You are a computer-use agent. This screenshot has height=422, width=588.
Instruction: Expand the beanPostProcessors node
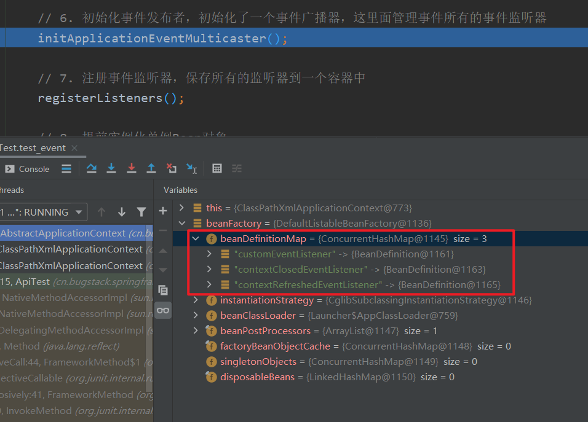tap(196, 331)
